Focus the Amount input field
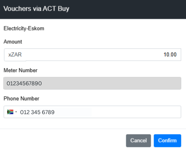 click(x=93, y=54)
